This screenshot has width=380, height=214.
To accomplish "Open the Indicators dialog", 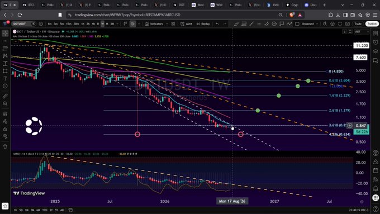I will pyautogui.click(x=154, y=24).
